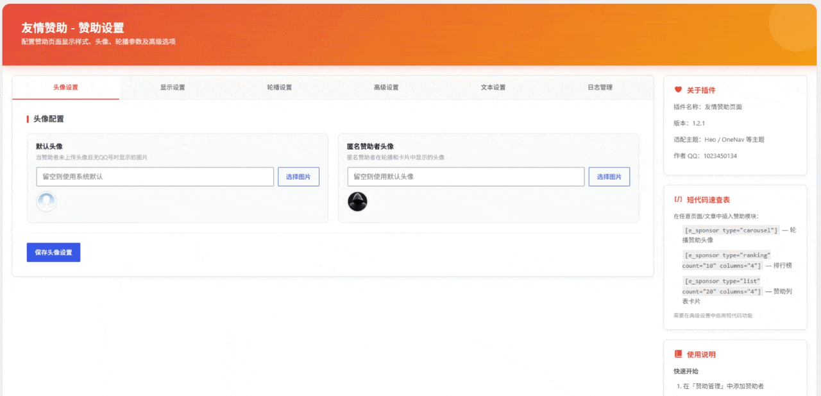
Task: Open the 日志管理 tab
Action: click(x=600, y=87)
